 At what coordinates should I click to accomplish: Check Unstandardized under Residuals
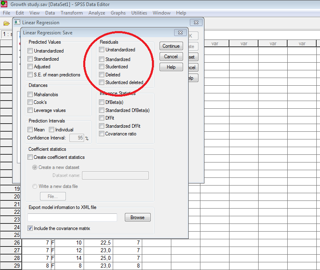click(102, 50)
